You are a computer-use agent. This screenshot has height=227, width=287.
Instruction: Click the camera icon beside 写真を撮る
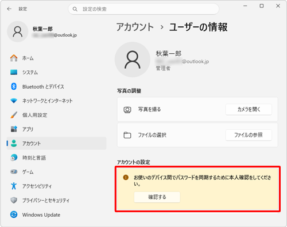[127, 110]
